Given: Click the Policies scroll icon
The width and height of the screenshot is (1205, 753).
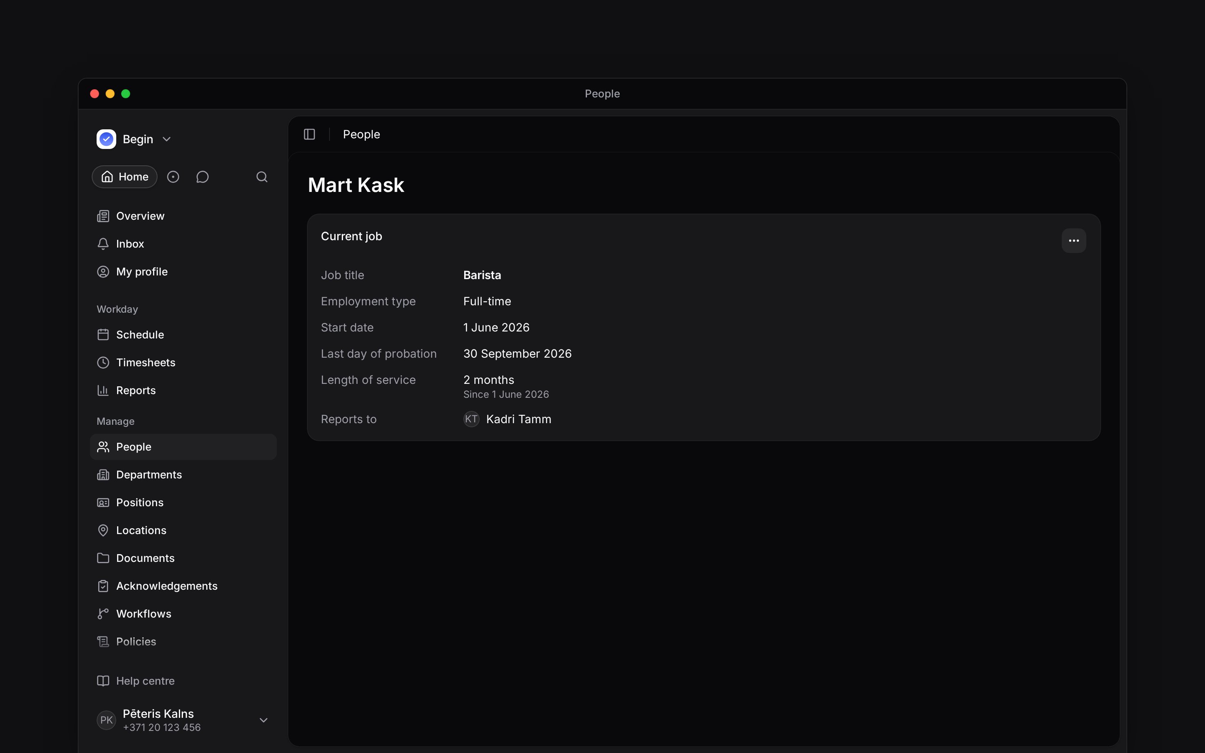Looking at the screenshot, I should pyautogui.click(x=103, y=642).
